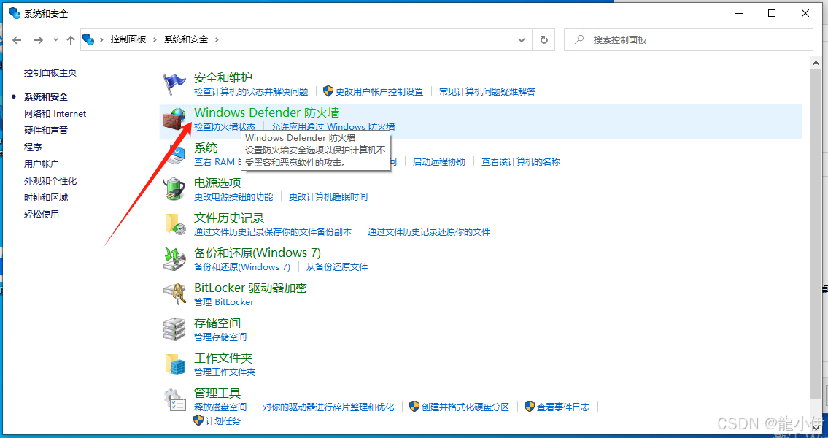
Task: Click 管理 BitLocker link
Action: (x=224, y=302)
